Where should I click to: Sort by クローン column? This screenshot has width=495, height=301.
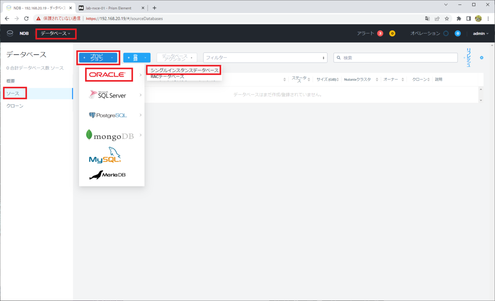(x=421, y=79)
